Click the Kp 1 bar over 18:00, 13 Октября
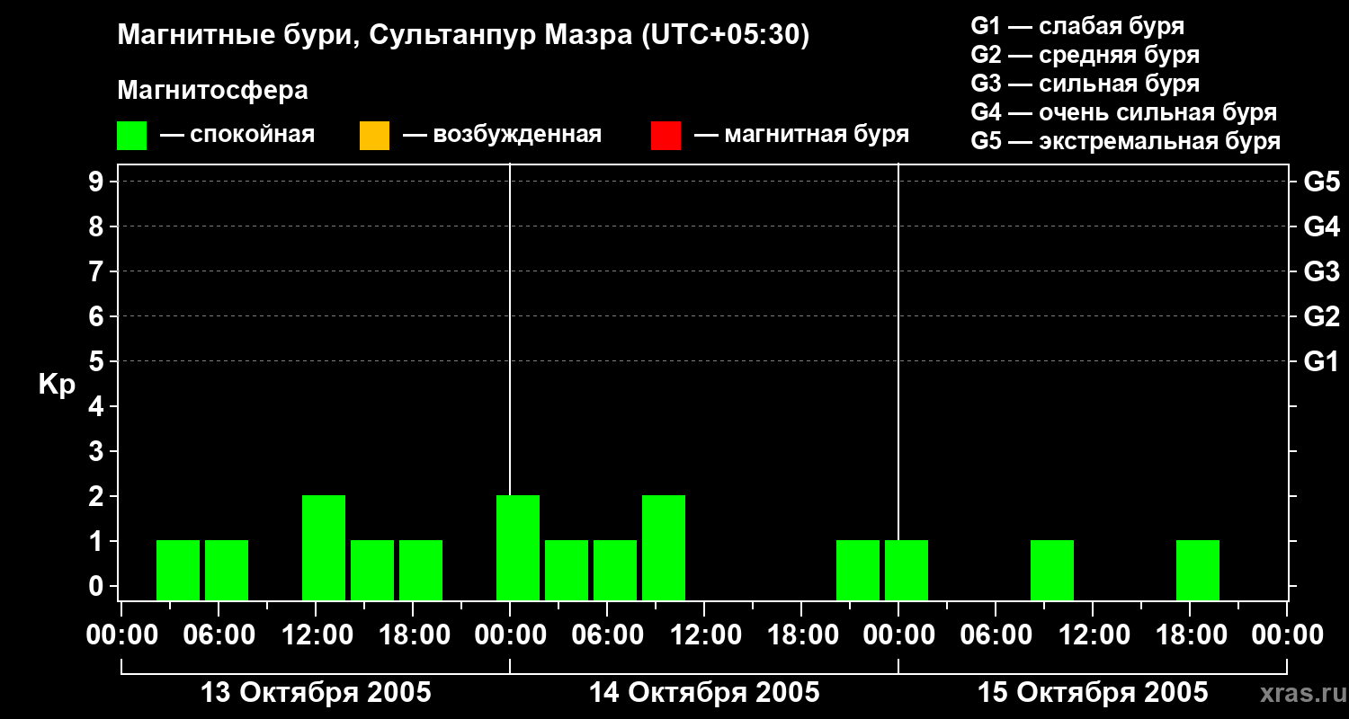1349x719 pixels. (x=421, y=571)
